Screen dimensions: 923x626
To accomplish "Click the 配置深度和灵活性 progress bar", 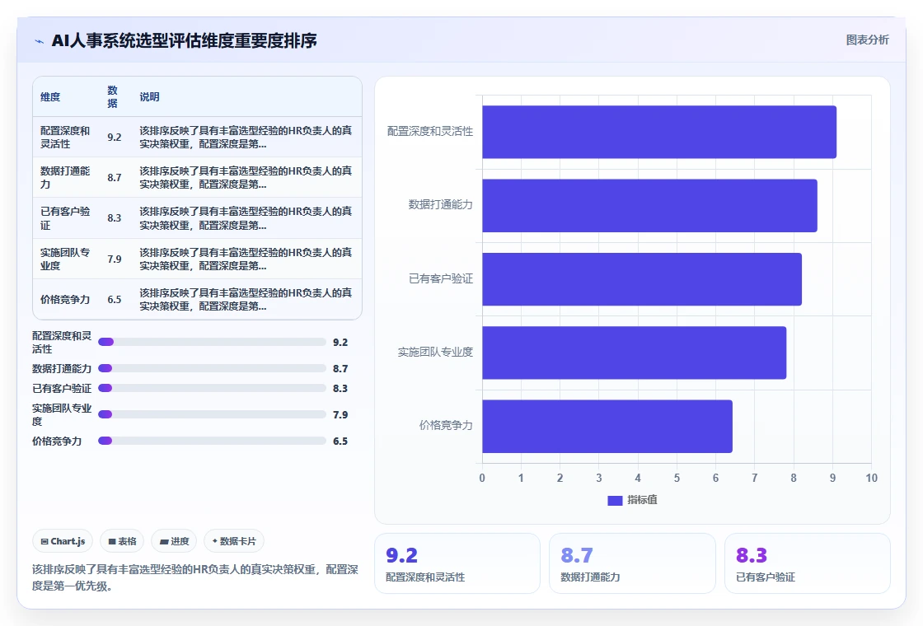I will point(212,342).
